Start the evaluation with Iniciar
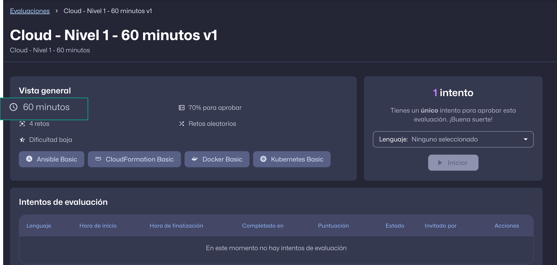 (x=453, y=163)
